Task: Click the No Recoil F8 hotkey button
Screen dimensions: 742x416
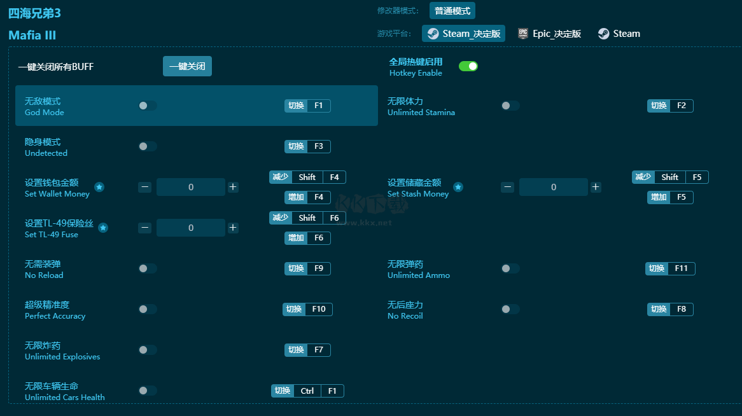Action: (x=670, y=309)
